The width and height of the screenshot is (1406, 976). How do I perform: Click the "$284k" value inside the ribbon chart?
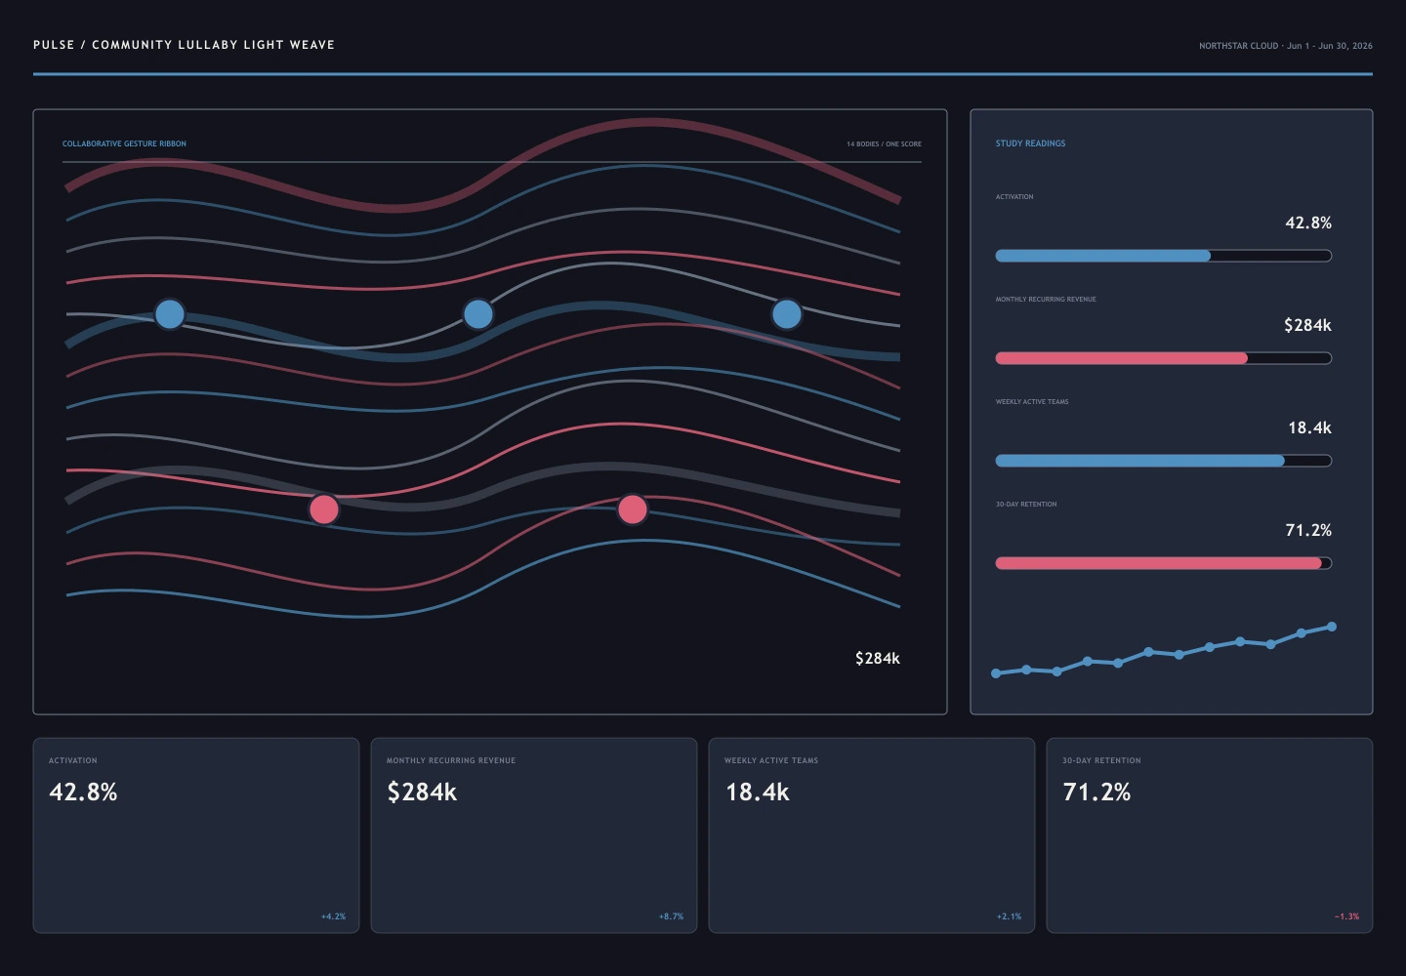pos(878,659)
